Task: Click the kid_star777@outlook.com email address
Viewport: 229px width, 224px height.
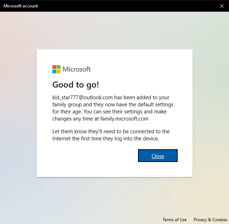Action: tap(82, 97)
